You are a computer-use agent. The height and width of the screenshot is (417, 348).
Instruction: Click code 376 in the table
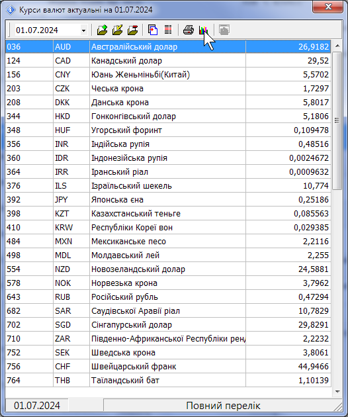[13, 185]
